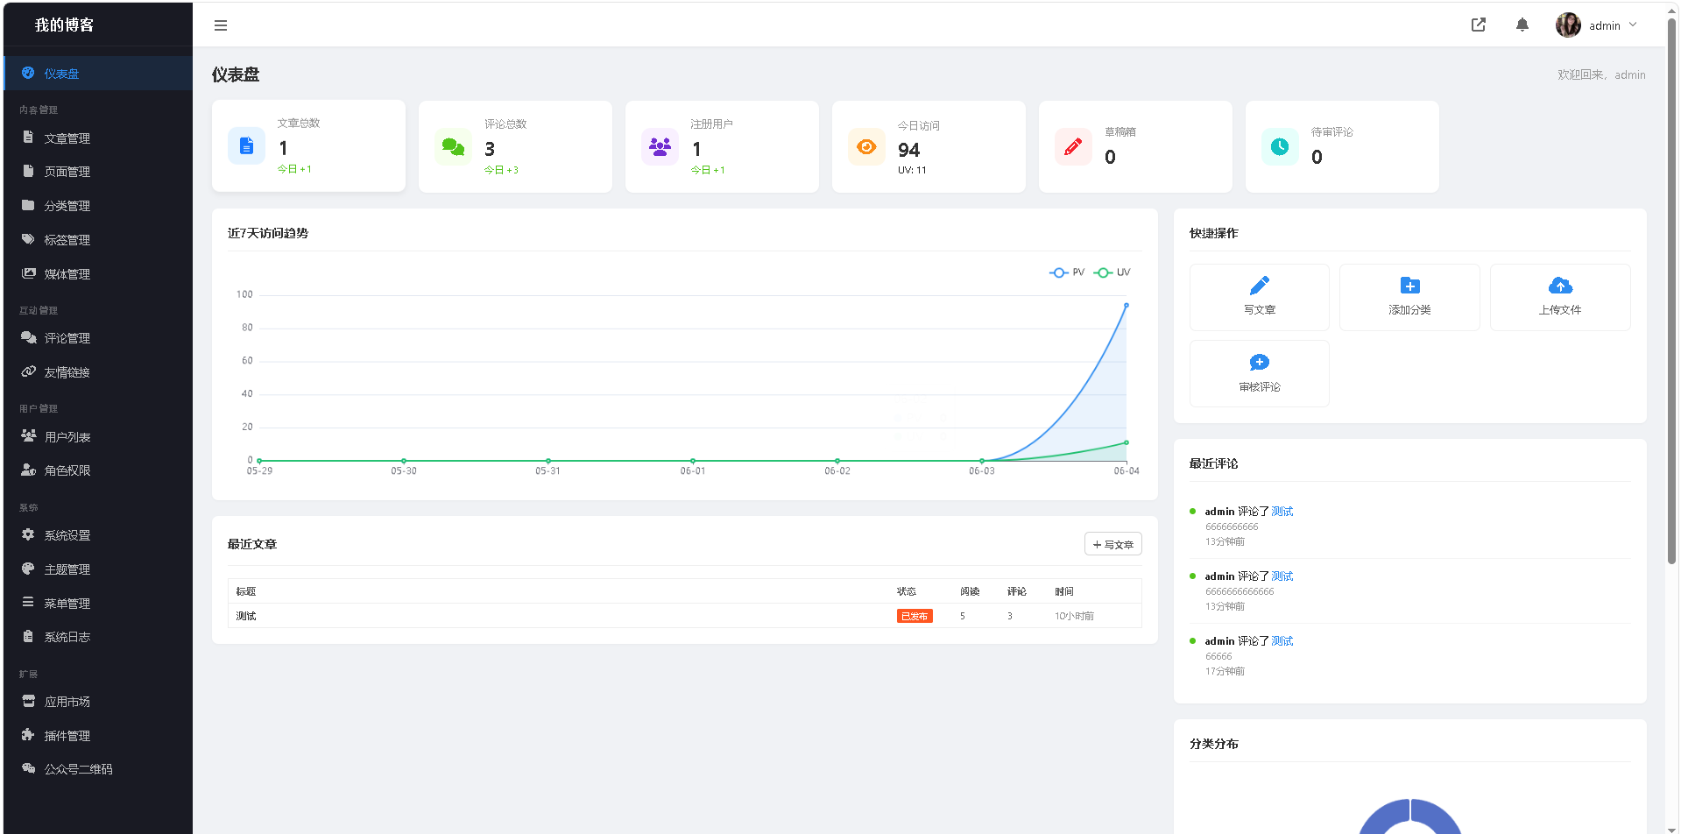Click the 阅读 column header in table
Viewport: 1681px width, 834px height.
[970, 591]
